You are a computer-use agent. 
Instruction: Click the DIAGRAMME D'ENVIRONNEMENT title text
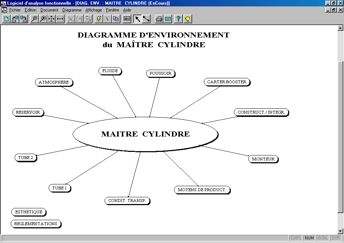(154, 35)
